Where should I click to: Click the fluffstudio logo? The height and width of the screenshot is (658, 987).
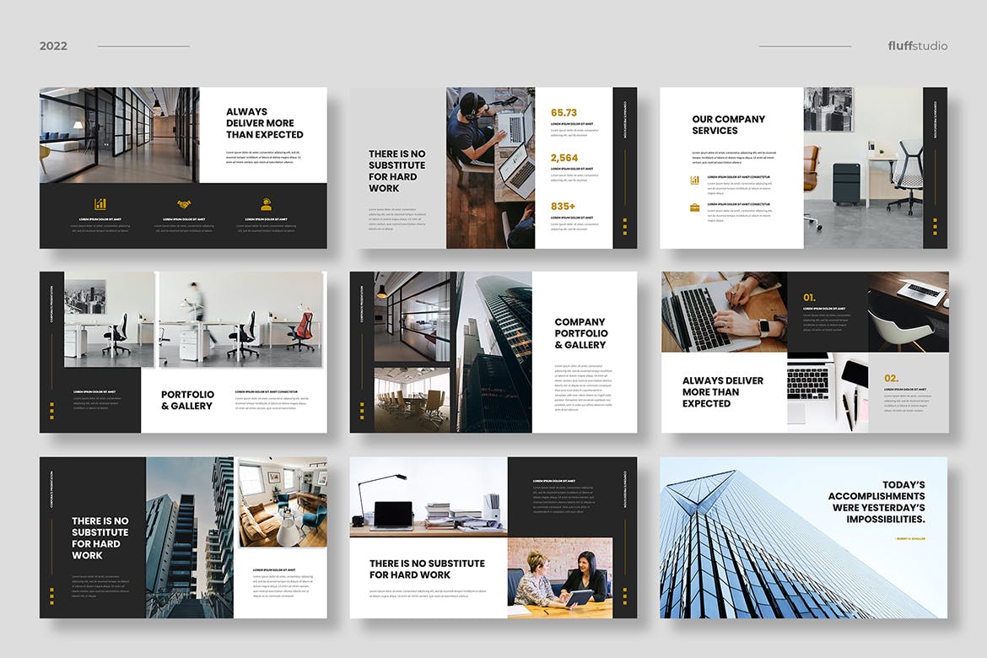point(916,46)
